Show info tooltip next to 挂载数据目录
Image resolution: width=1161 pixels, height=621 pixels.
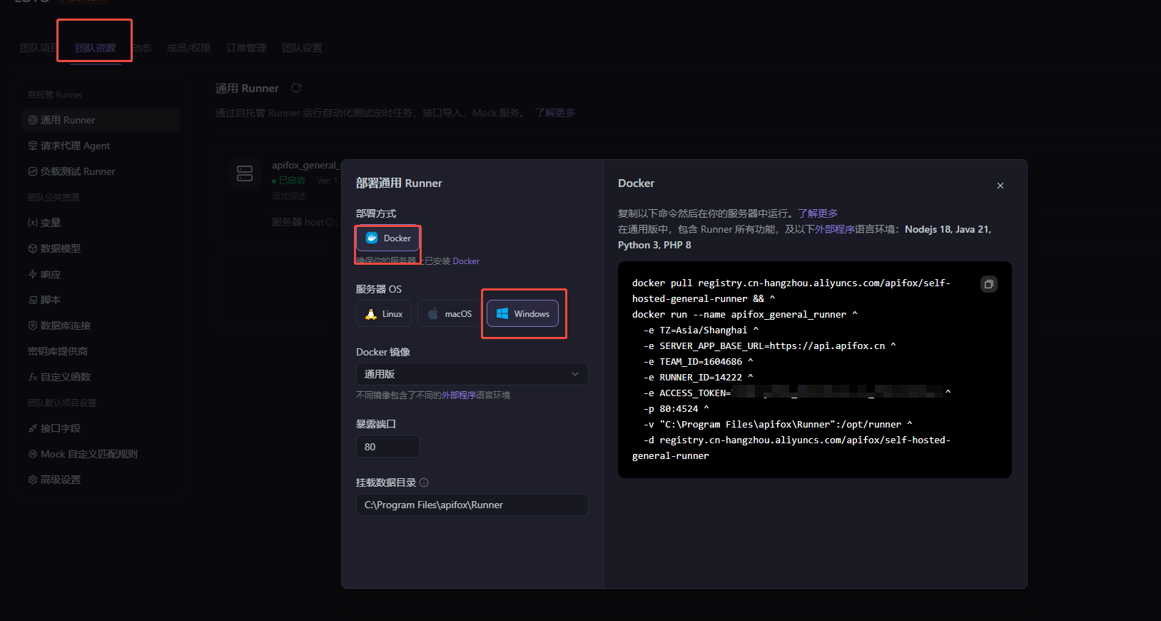(x=424, y=483)
